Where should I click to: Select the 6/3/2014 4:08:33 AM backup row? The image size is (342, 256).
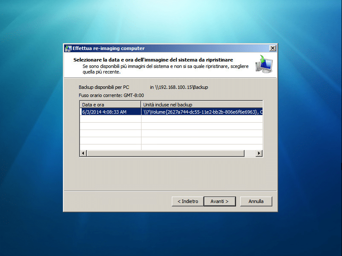pyautogui.click(x=171, y=112)
